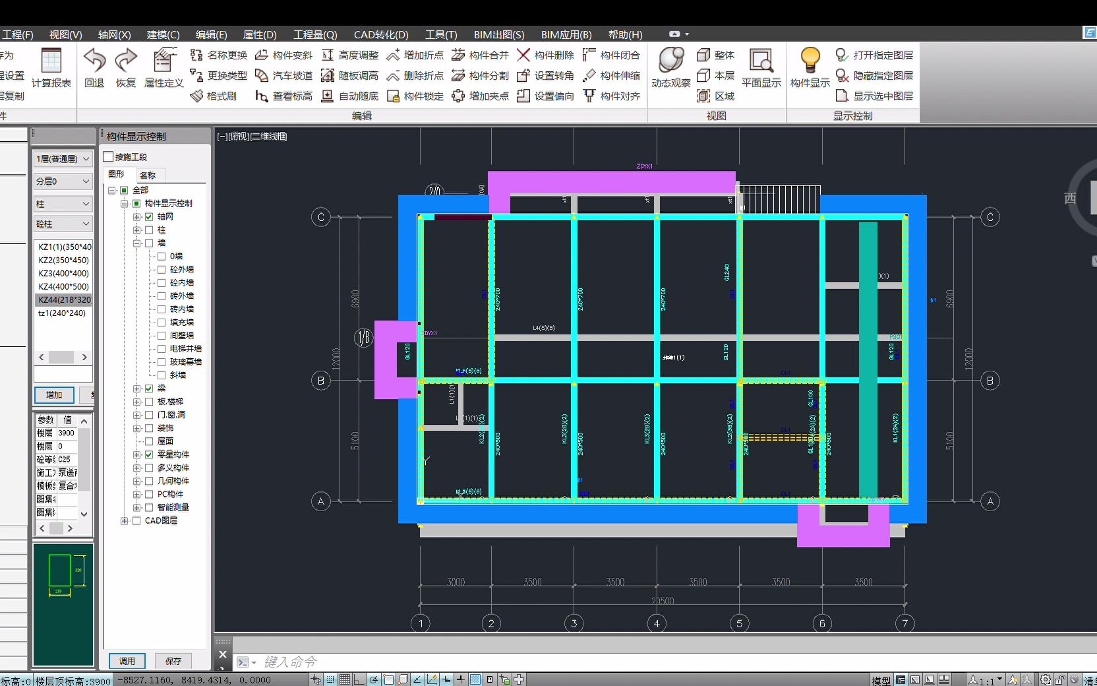Select the 设置转角 rotation tool

(546, 76)
